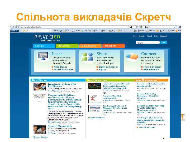Screen dimensions: 190x142
Task: Open the toolbar search dropdown arrow
Action: 50,31
